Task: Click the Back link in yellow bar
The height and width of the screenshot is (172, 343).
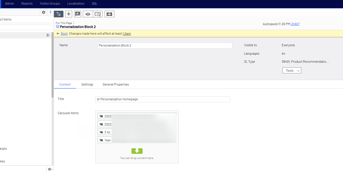Action: 64,34
